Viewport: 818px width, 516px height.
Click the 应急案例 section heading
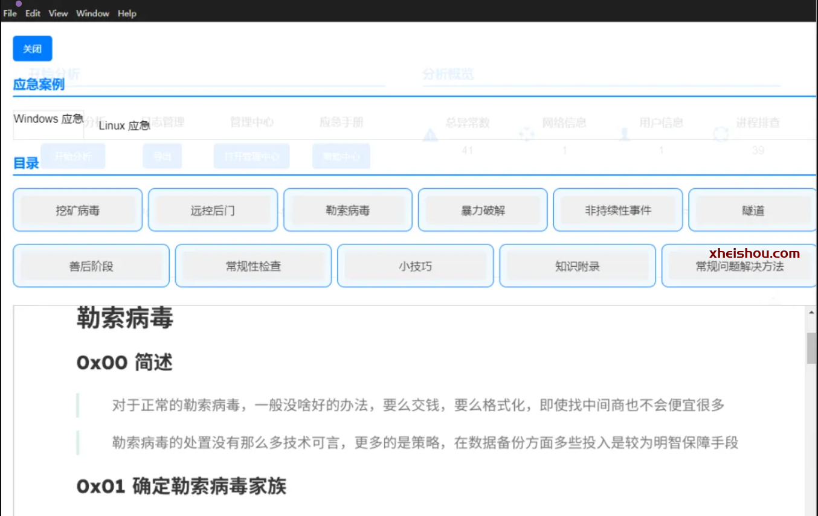click(x=39, y=84)
